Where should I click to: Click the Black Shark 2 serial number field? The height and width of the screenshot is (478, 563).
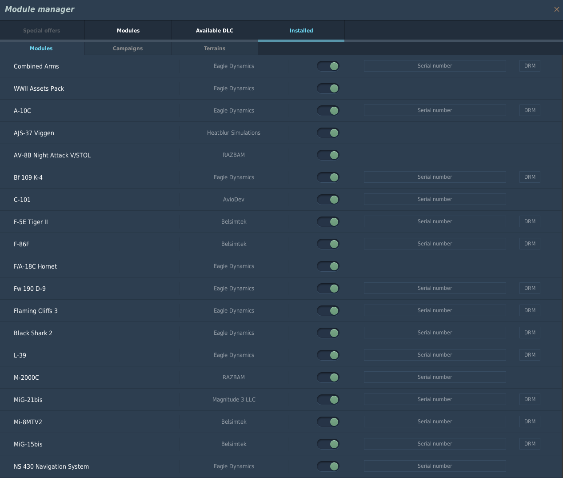point(435,333)
